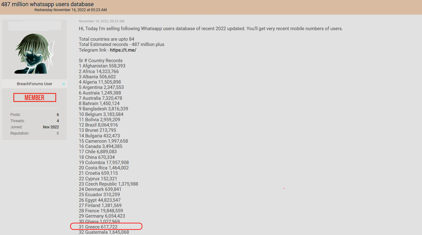Click the MEMBER rank badge
422x235 pixels.
point(35,98)
